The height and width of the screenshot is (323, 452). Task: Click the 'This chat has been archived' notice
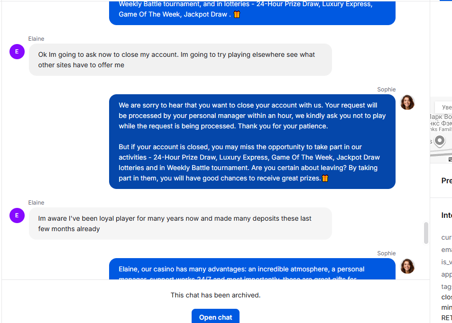[x=215, y=295]
